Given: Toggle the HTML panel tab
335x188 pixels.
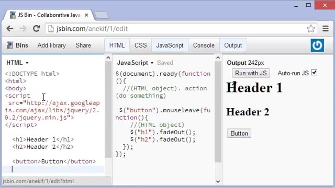Looking at the screenshot, I should (117, 45).
